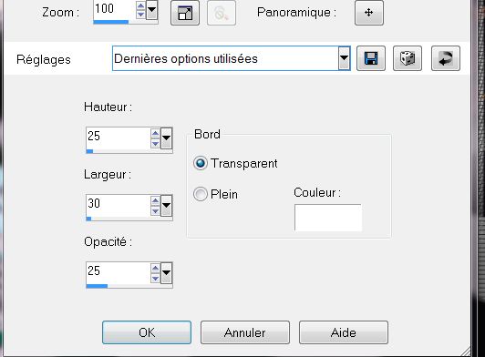Increase Hauteur value with up arrow

[155, 134]
